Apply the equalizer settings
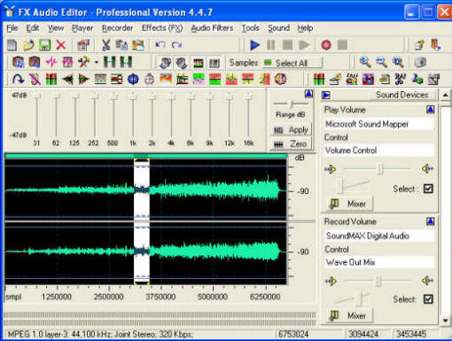The width and height of the screenshot is (452, 341). (x=292, y=130)
